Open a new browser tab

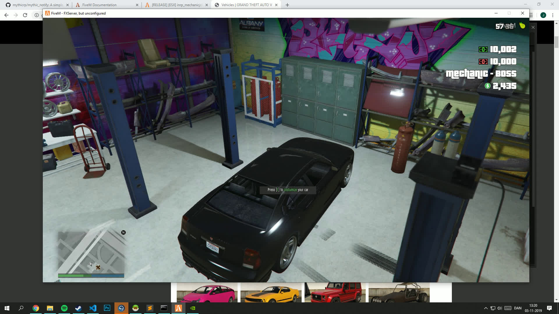(x=287, y=5)
